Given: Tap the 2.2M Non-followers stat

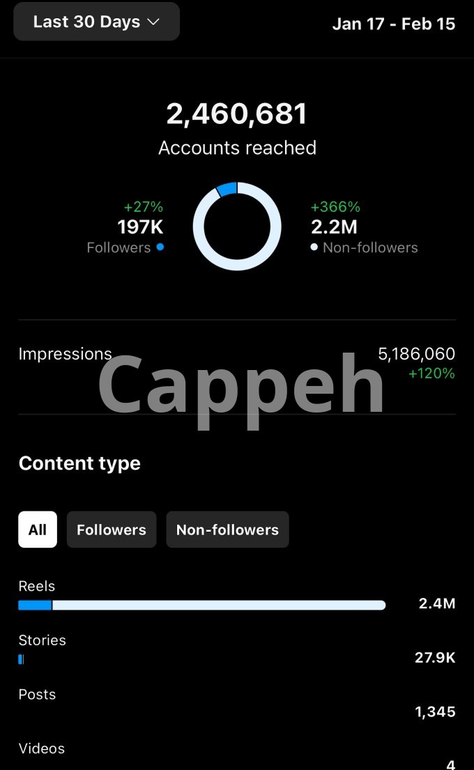Looking at the screenshot, I should (333, 226).
